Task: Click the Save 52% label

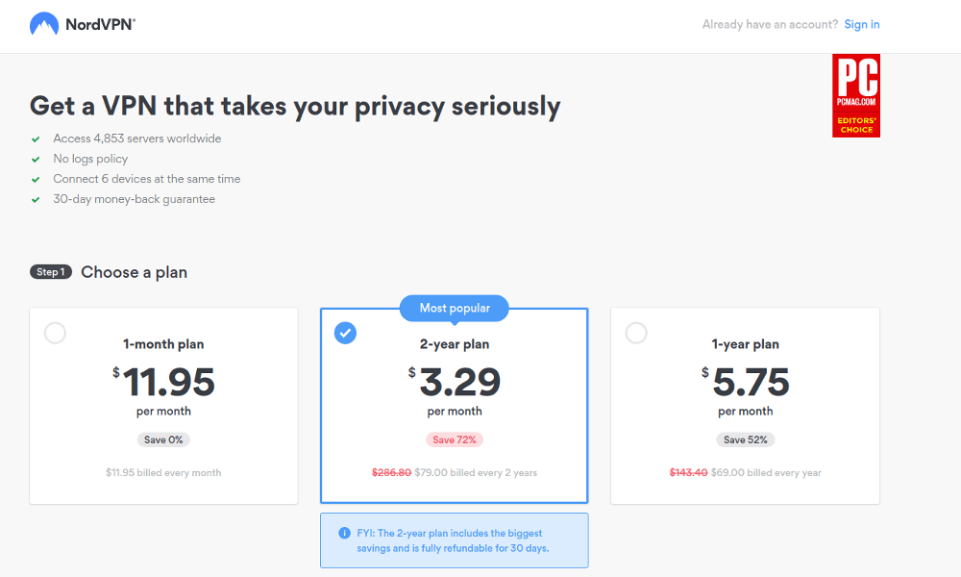Action: pos(746,439)
